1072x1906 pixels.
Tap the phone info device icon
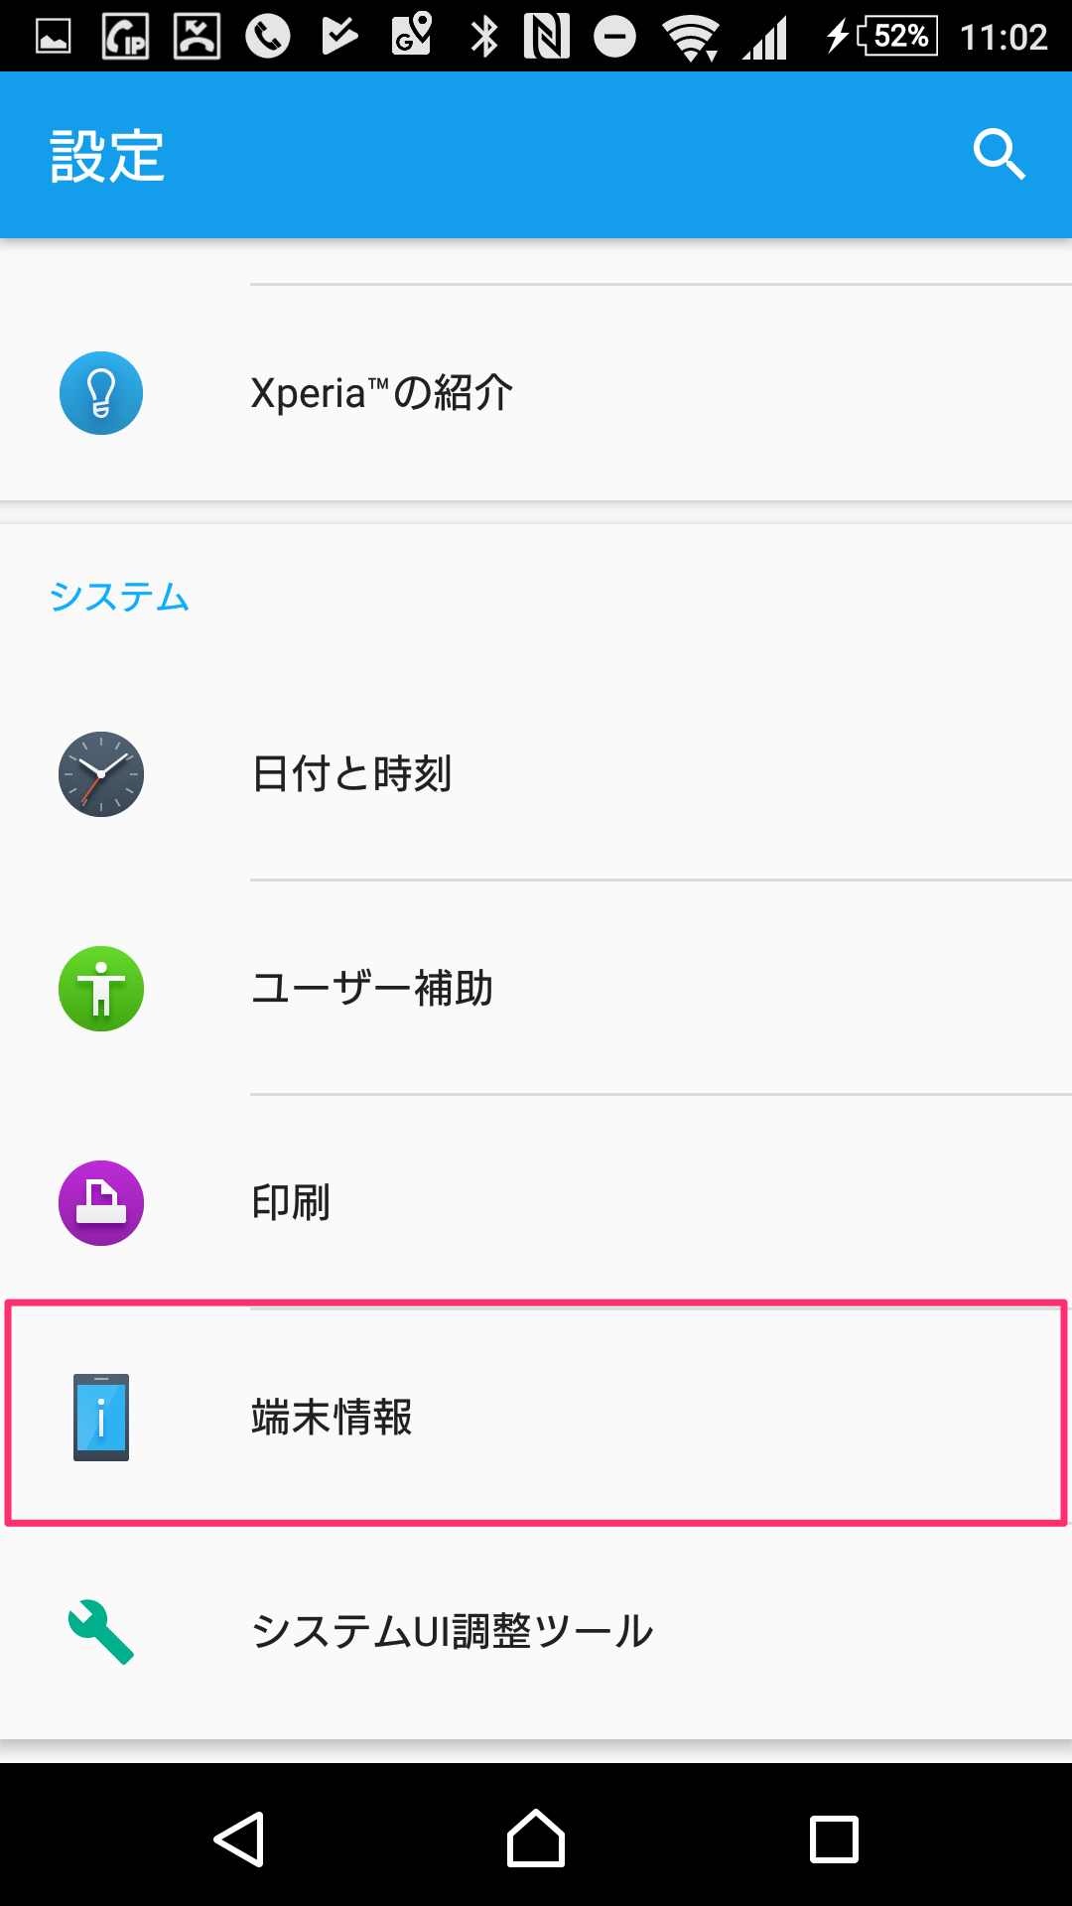101,1418
